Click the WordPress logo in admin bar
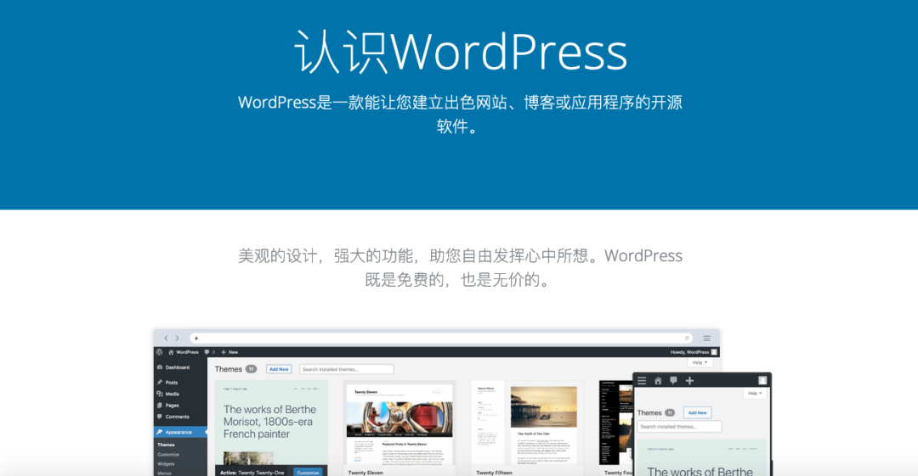 pos(159,352)
